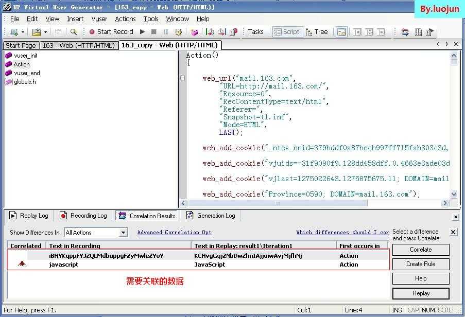Collapse the web_url code block
The image size is (465, 317).
183,78
